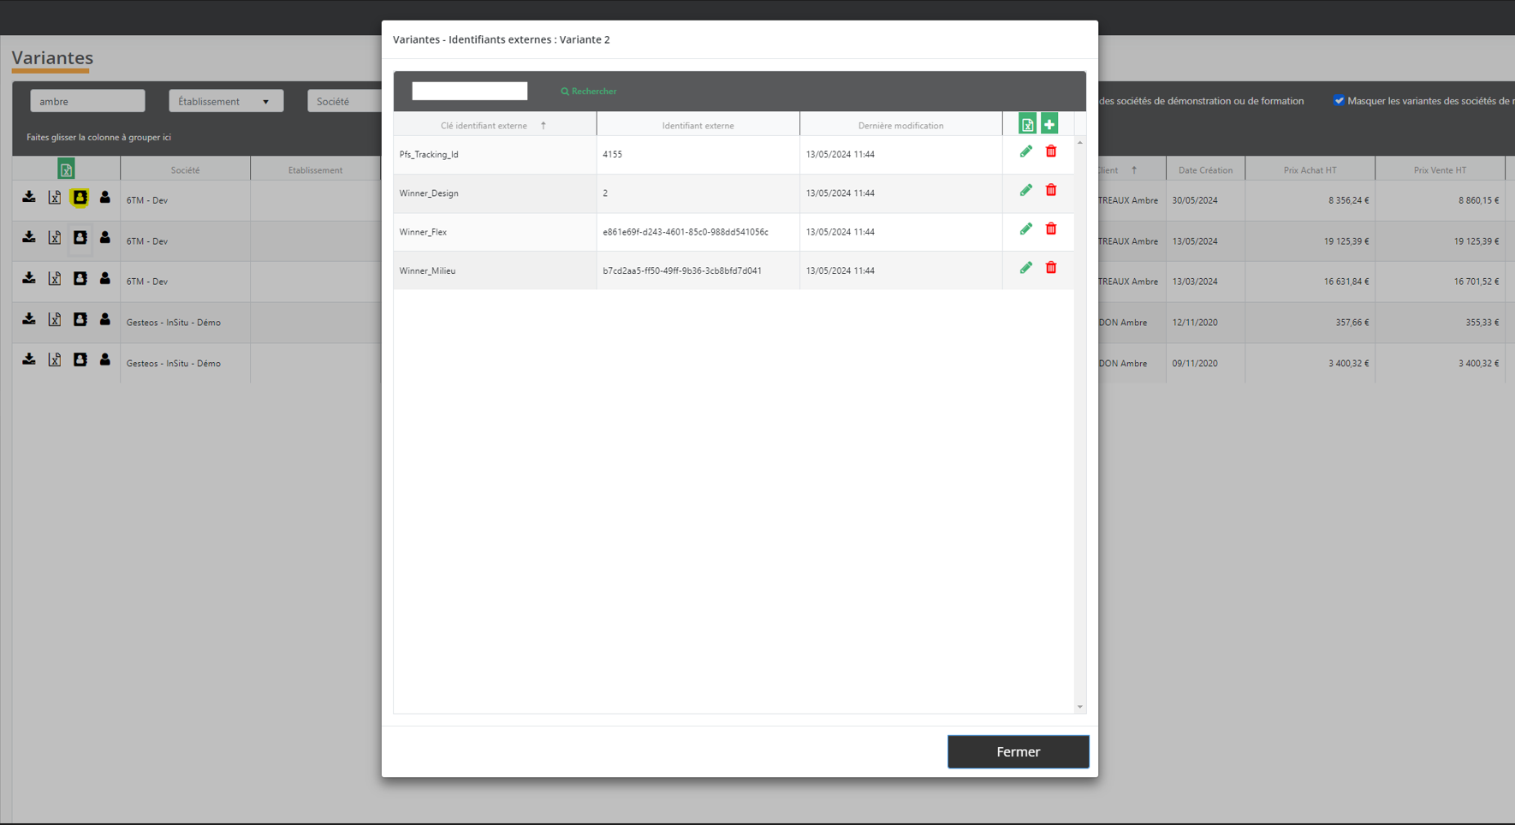Sort by Clé identifiant externe column

click(484, 126)
